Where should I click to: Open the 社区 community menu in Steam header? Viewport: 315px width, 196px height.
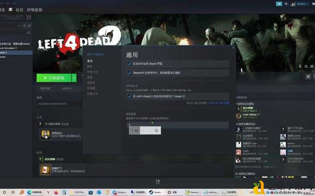(x=19, y=10)
